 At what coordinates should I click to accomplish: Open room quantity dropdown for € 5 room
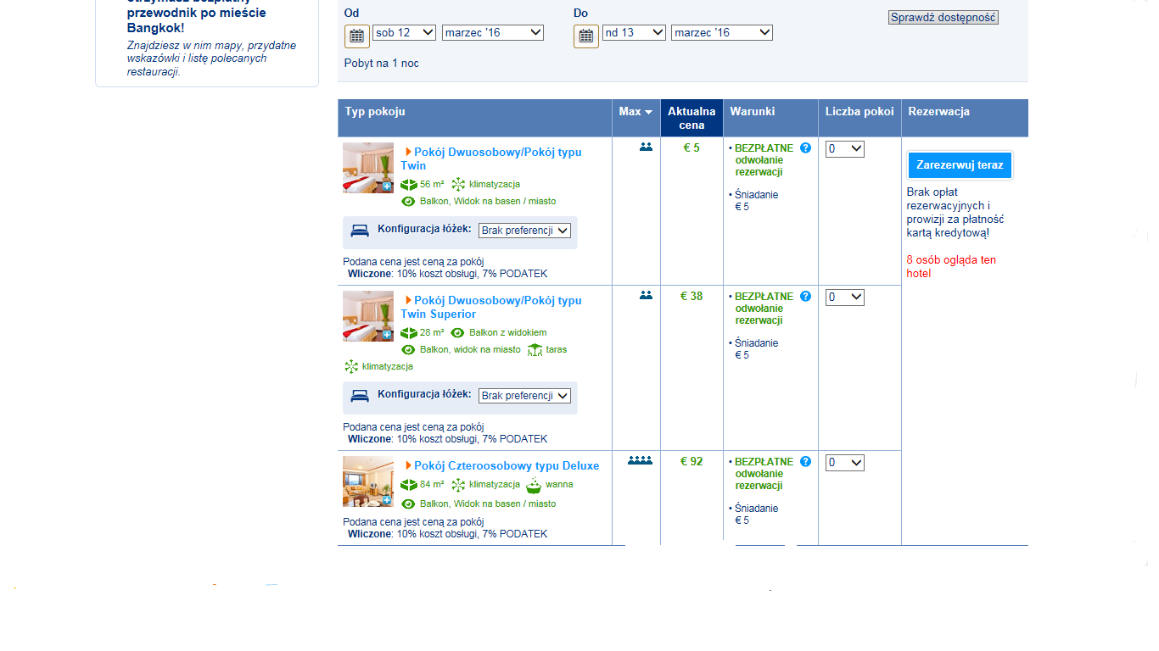pos(845,148)
